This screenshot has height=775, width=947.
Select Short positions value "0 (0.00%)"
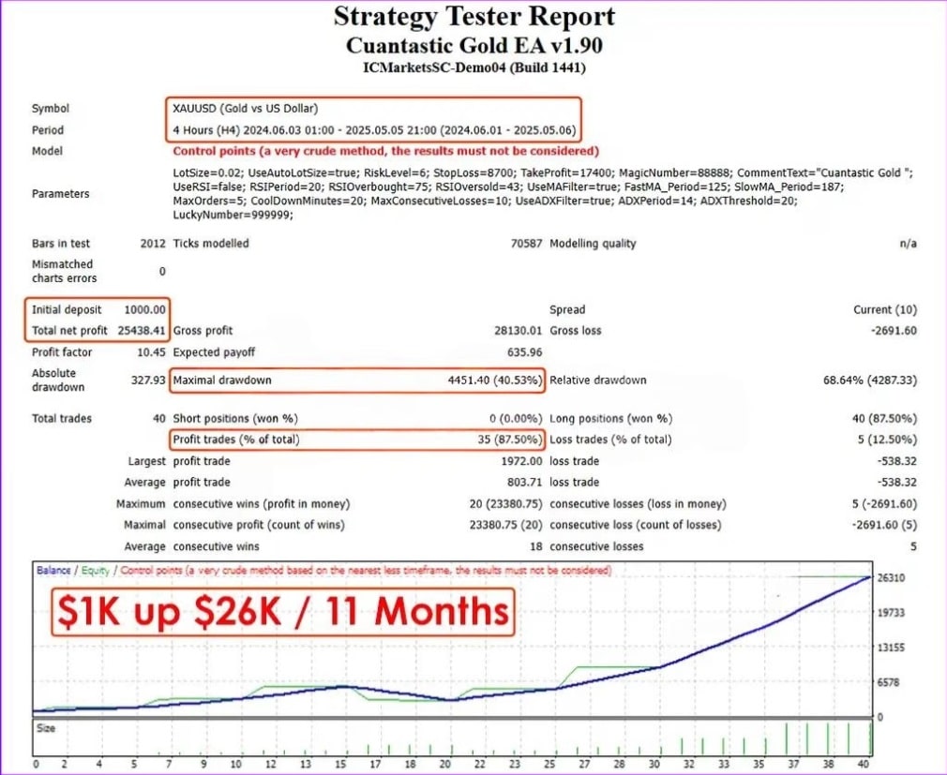tap(516, 419)
